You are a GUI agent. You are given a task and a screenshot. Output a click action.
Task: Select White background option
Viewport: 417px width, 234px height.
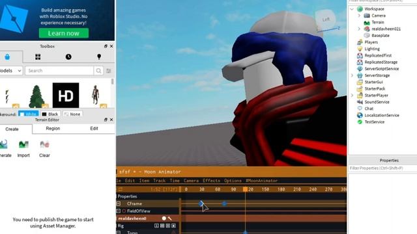point(29,114)
